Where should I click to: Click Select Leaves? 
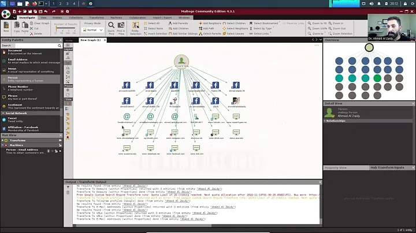point(233,33)
